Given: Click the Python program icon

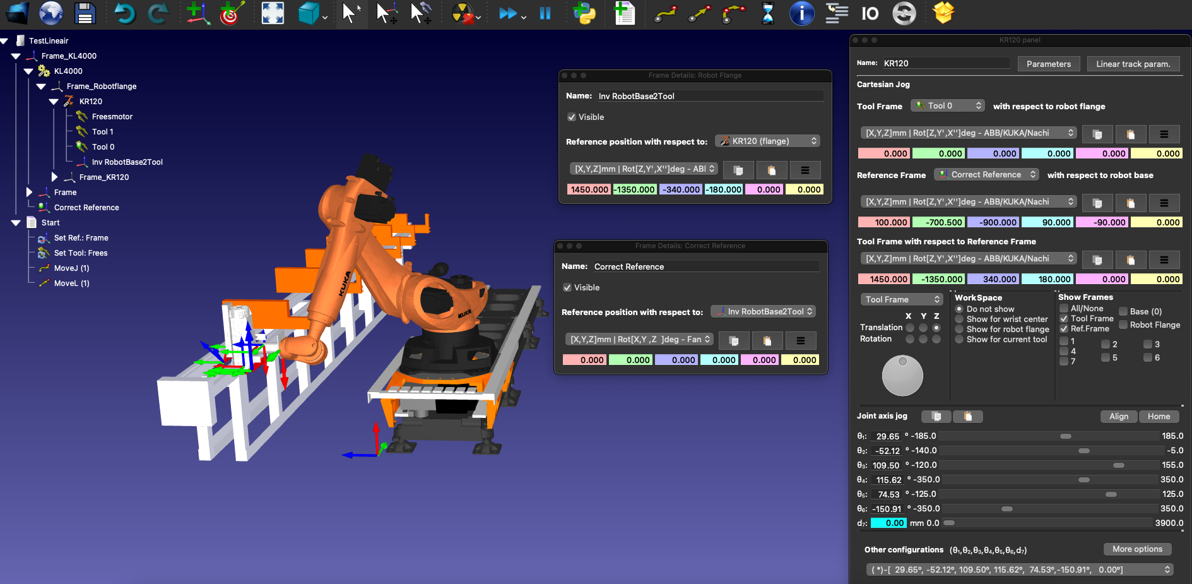Looking at the screenshot, I should (x=584, y=13).
